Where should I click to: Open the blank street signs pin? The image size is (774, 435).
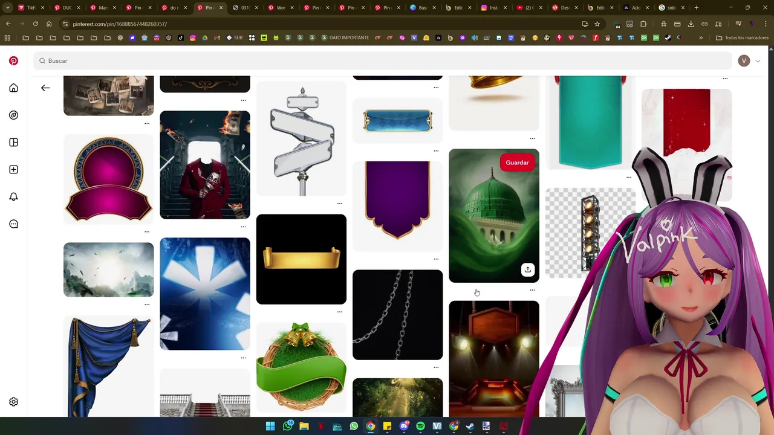(301, 139)
